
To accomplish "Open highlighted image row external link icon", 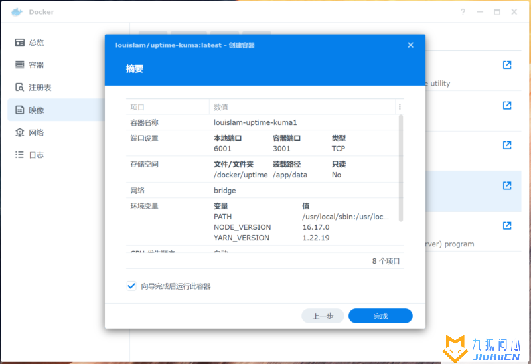I will click(x=507, y=185).
